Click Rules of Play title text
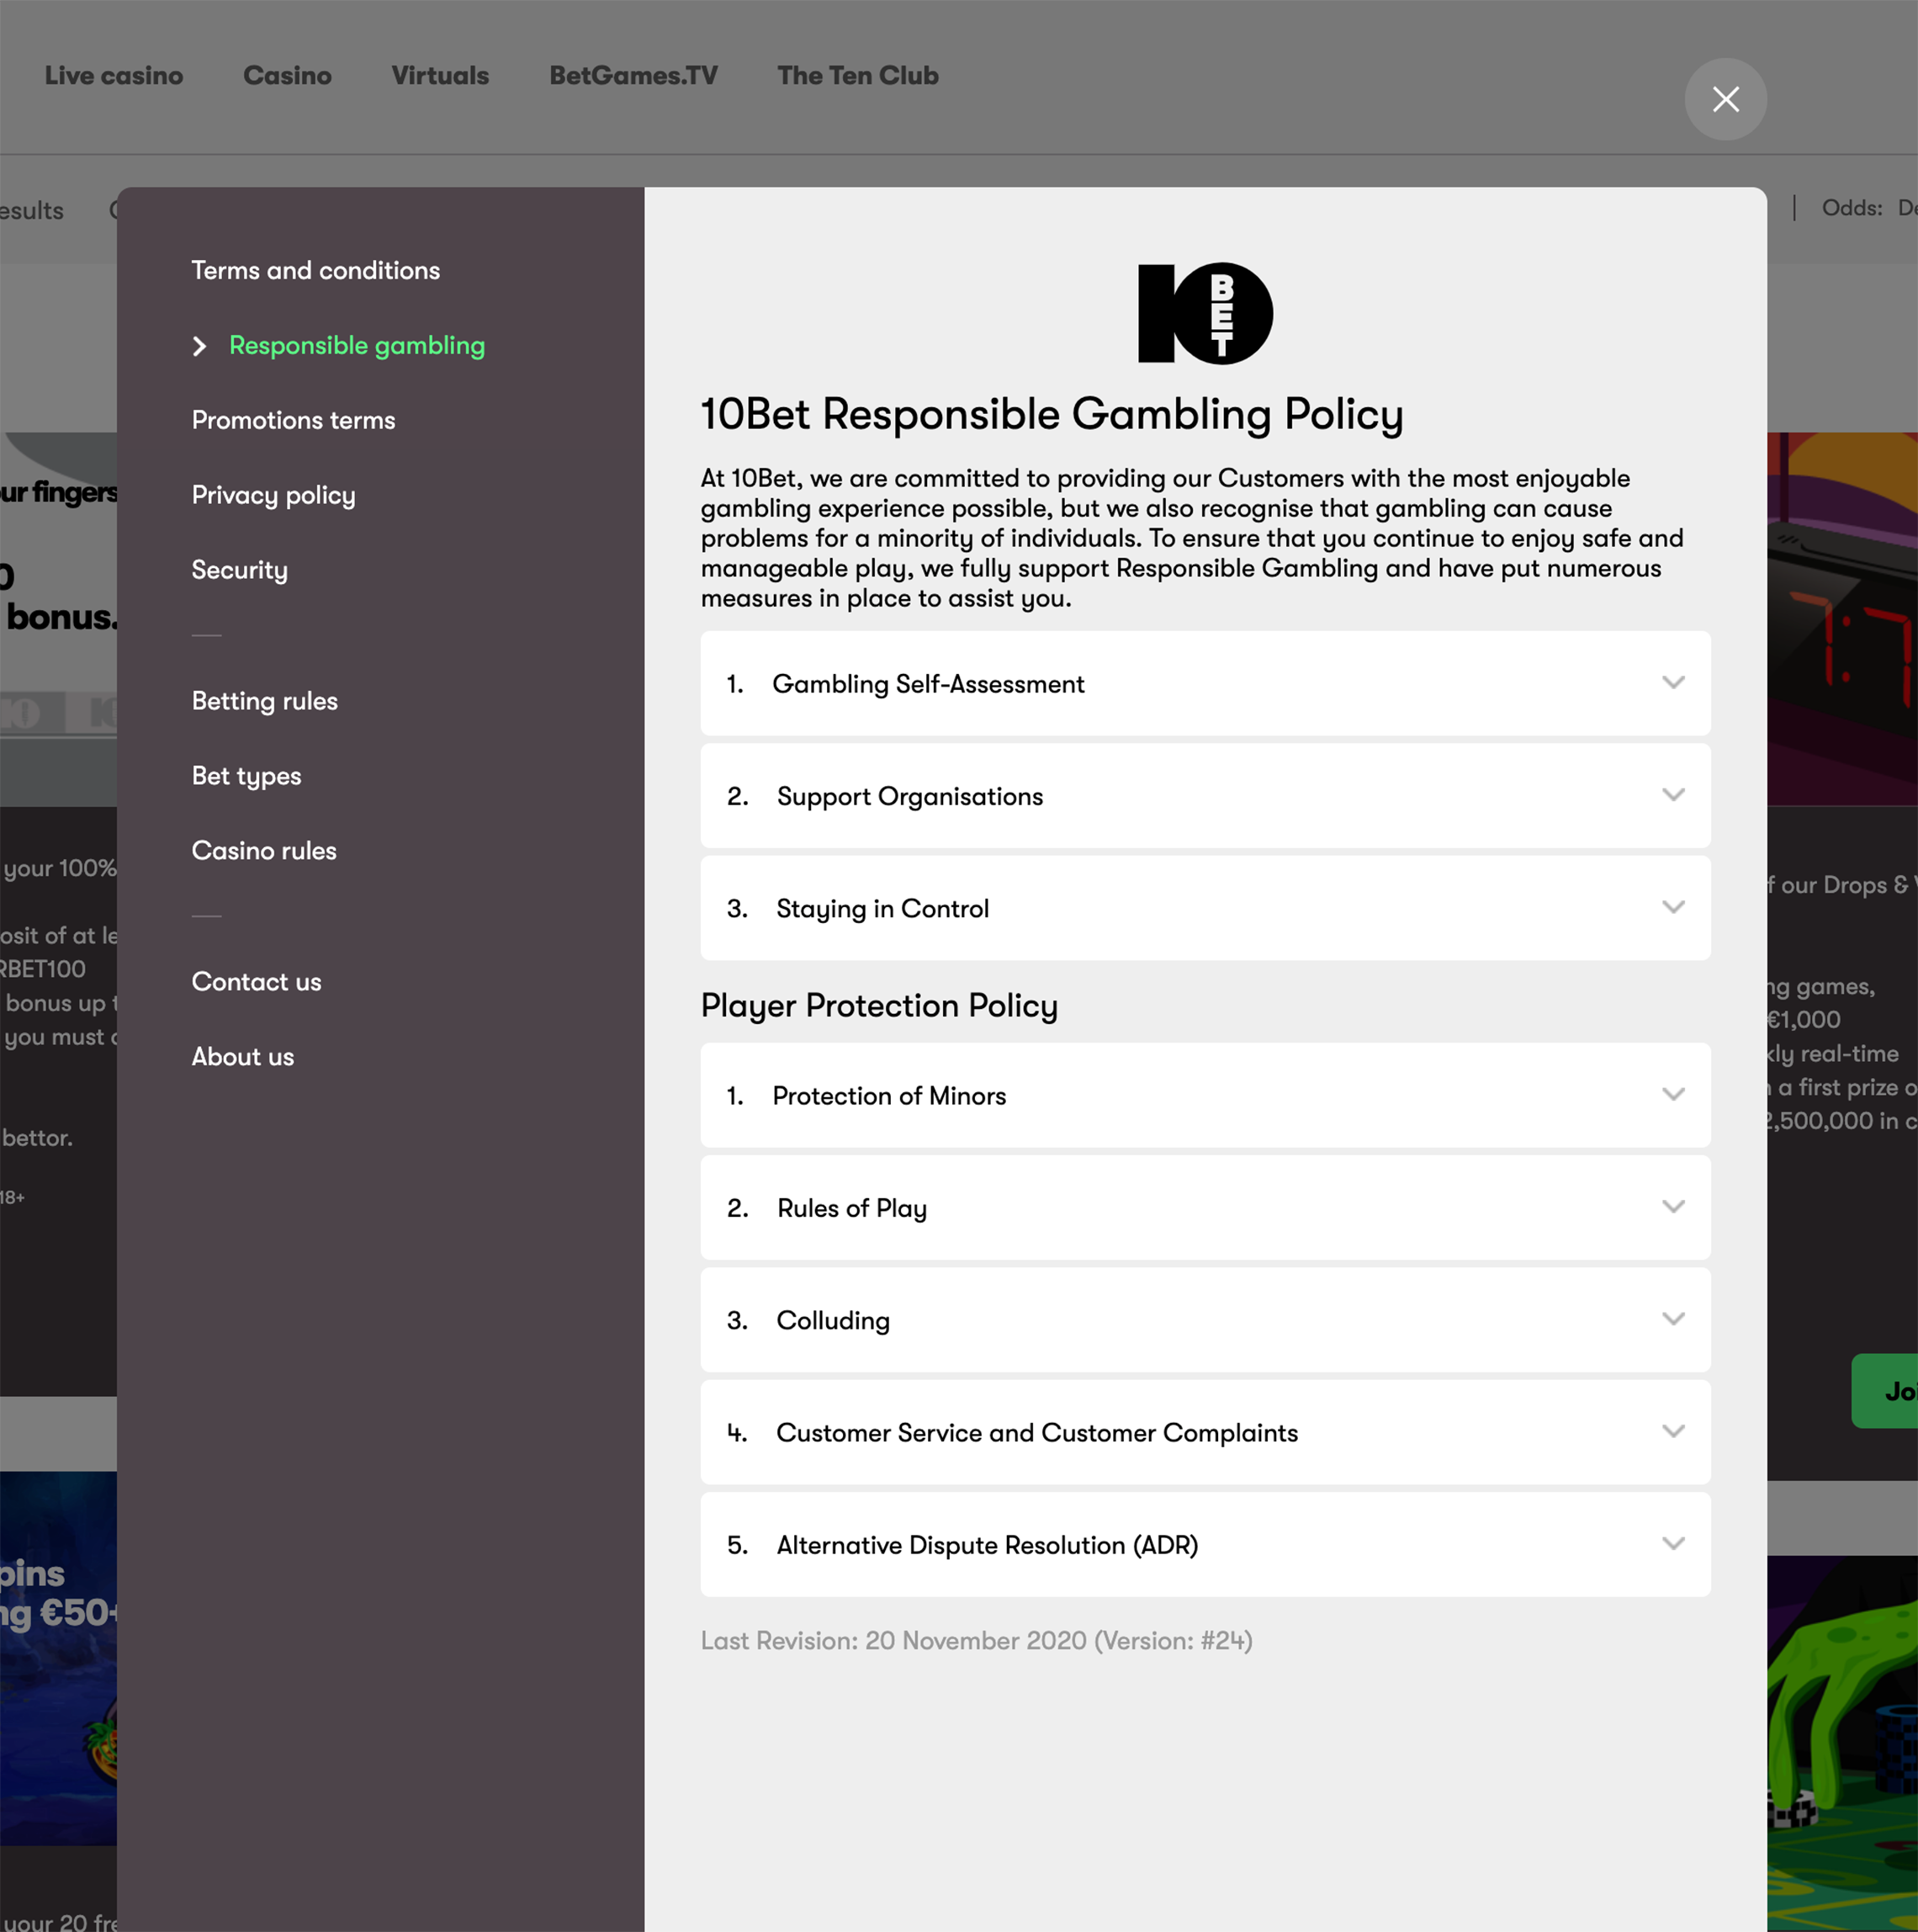This screenshot has height=1932, width=1918. pos(852,1208)
